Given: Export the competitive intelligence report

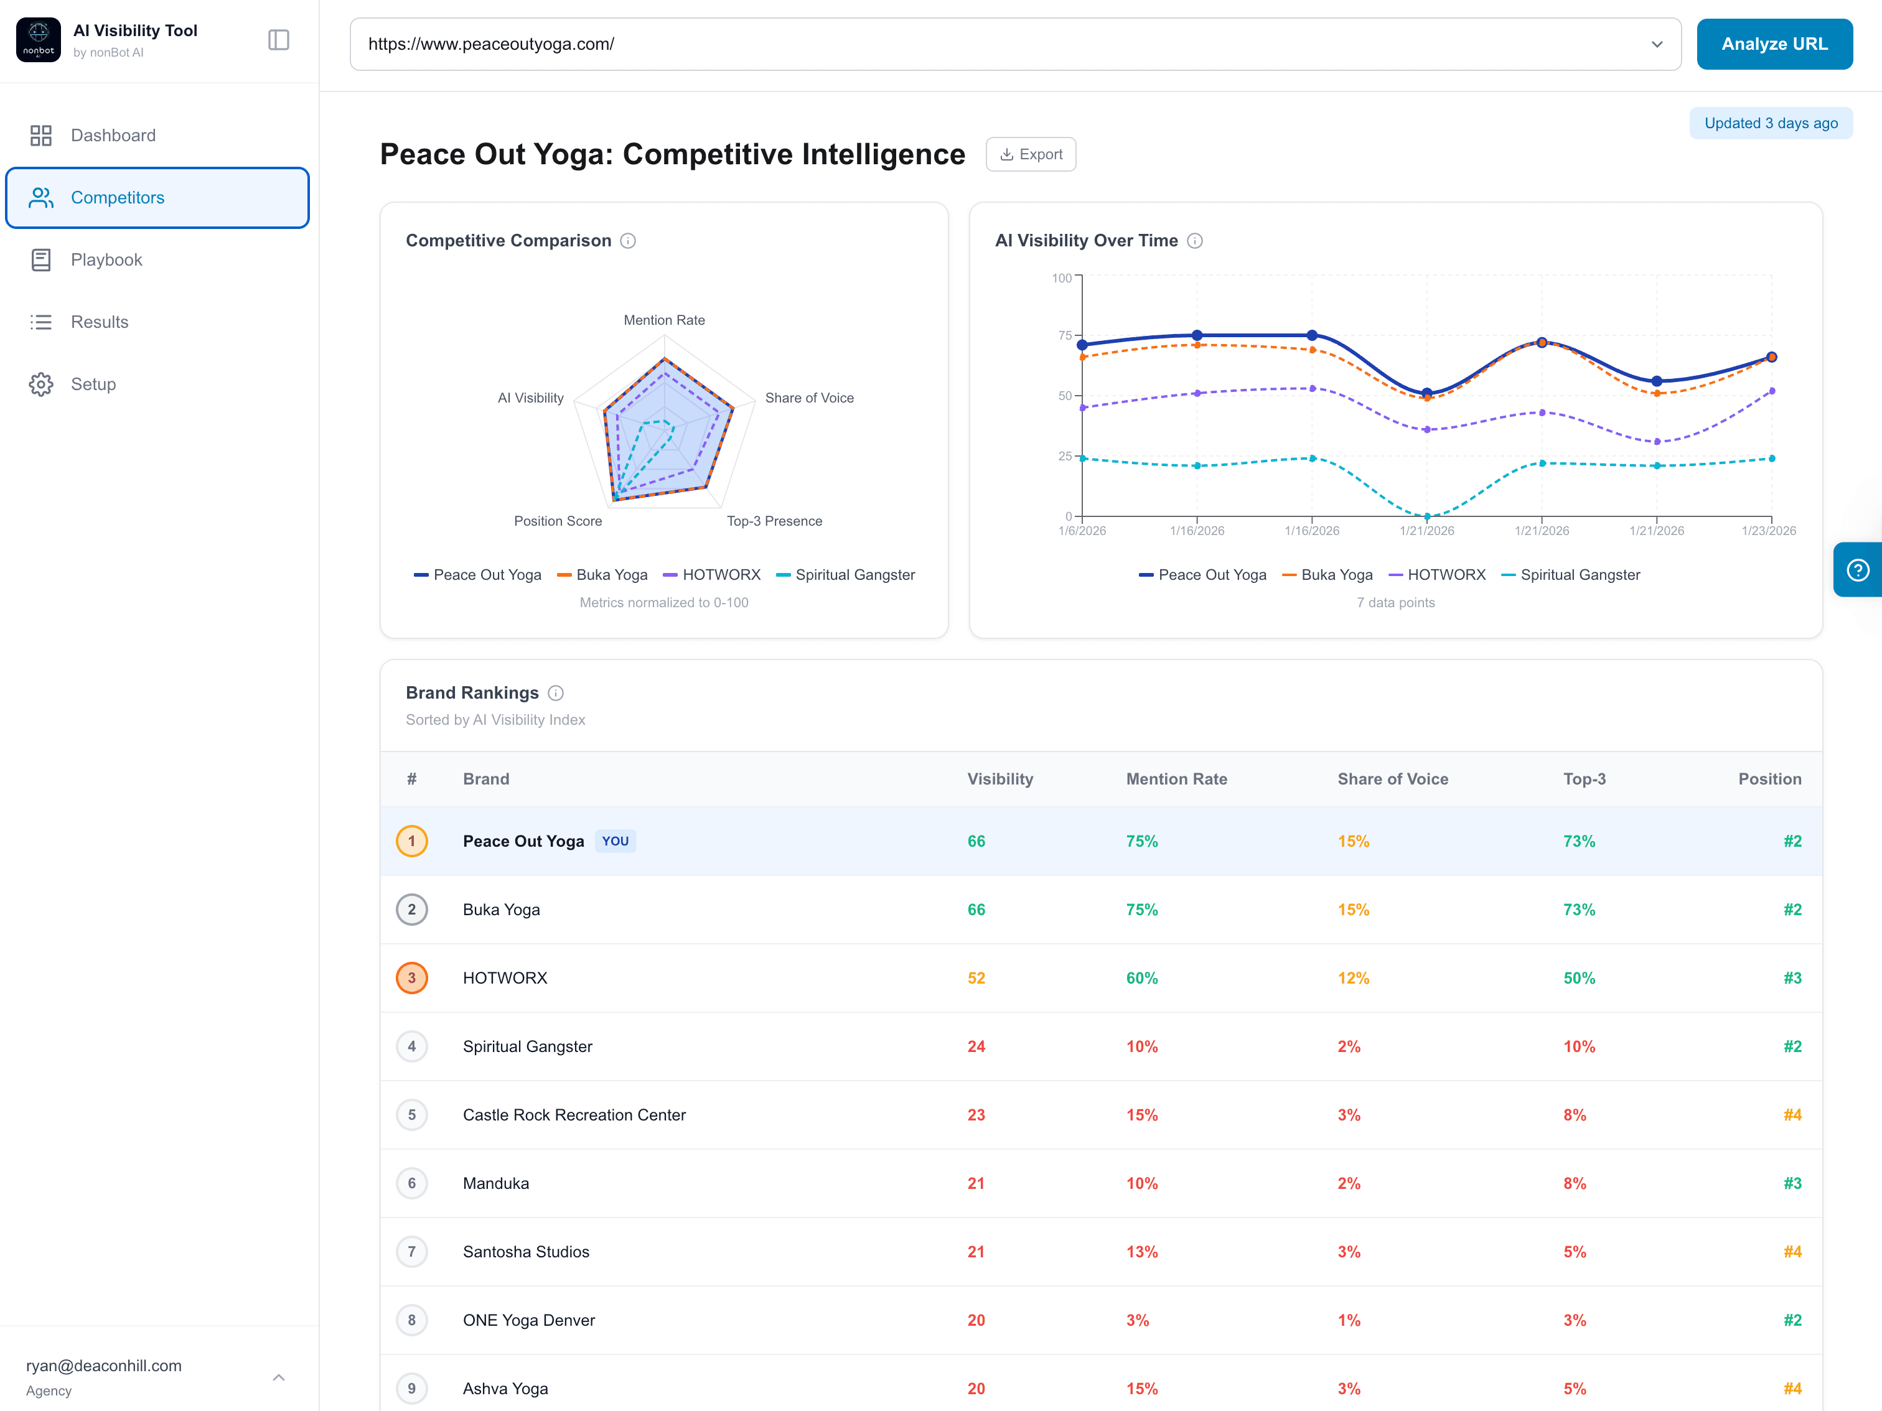Looking at the screenshot, I should (1031, 154).
